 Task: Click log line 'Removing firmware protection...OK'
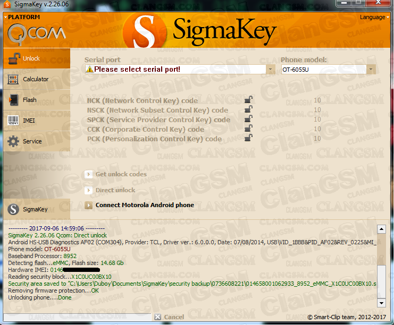point(54,290)
